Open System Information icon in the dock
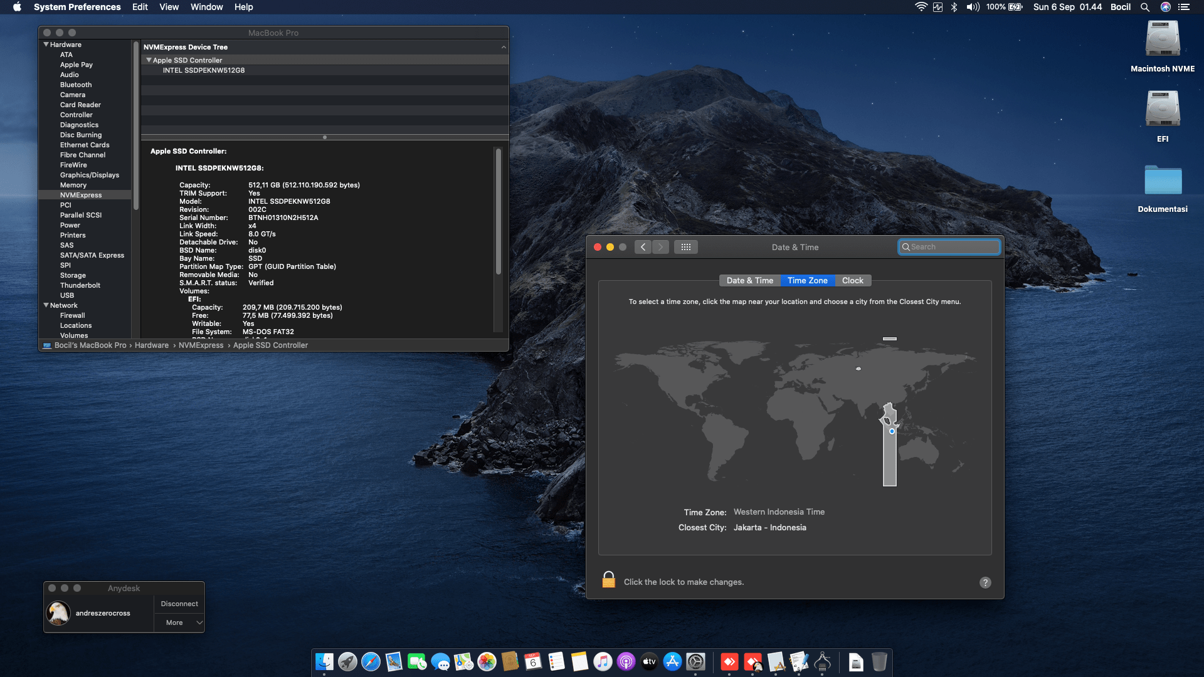This screenshot has width=1204, height=677. [x=822, y=662]
